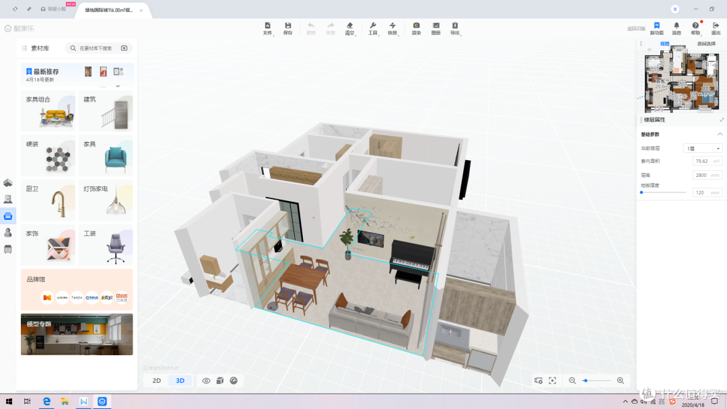Click the 地板厚度 slider track
727x409 pixels.
[x=664, y=192]
